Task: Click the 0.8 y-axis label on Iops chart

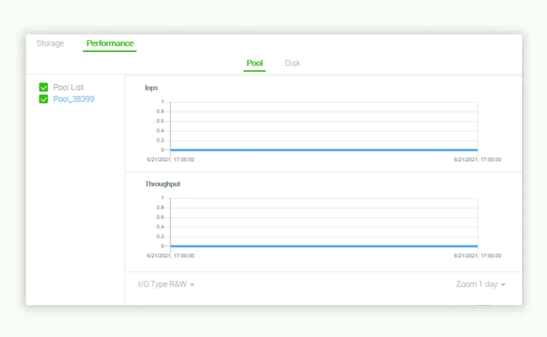Action: pyautogui.click(x=160, y=112)
